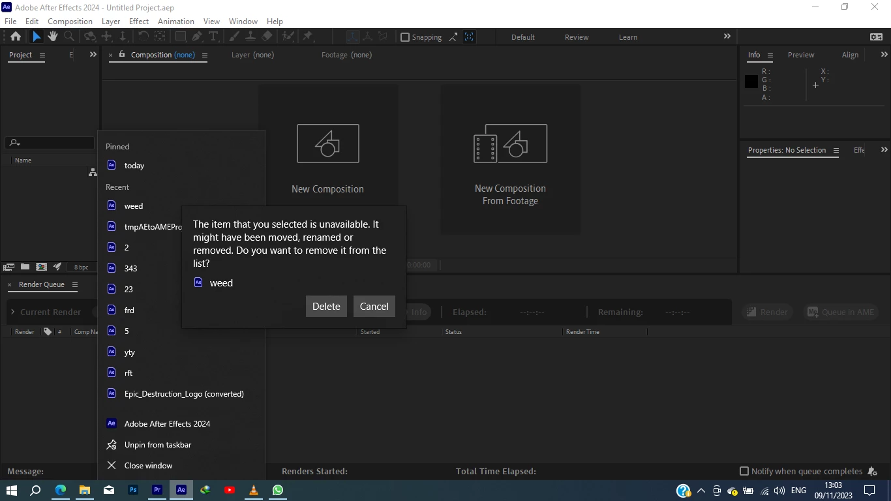Viewport: 891px width, 501px height.
Task: Select the Selection (arrow) tool
Action: click(37, 37)
